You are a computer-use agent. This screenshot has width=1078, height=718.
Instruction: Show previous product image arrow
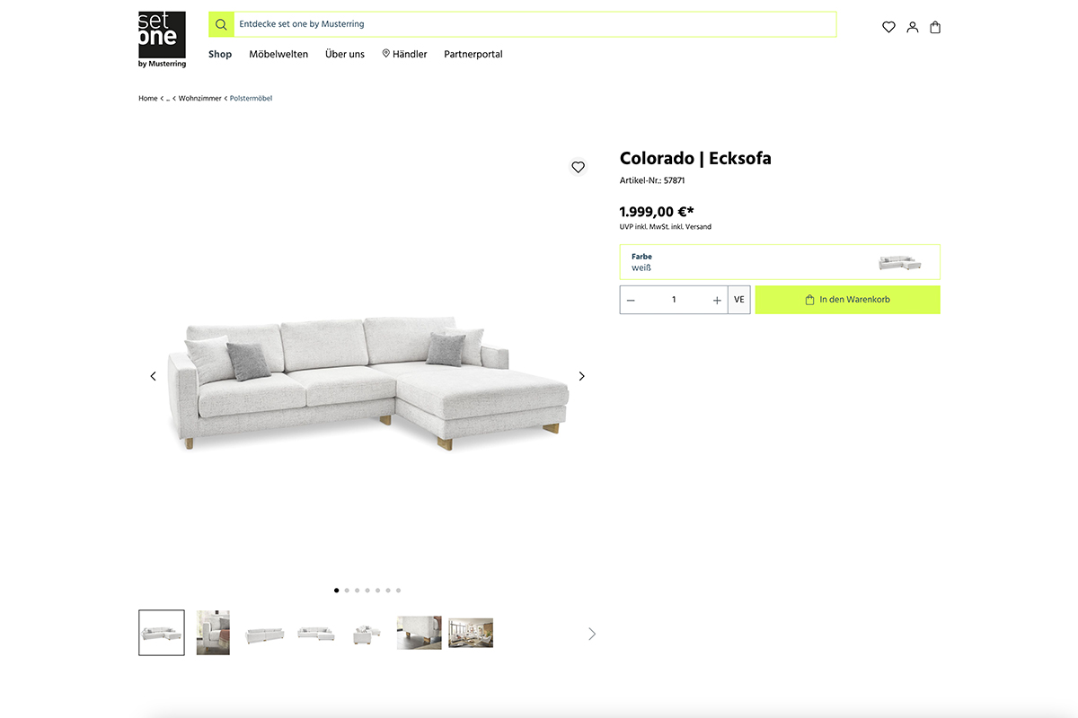coord(153,376)
